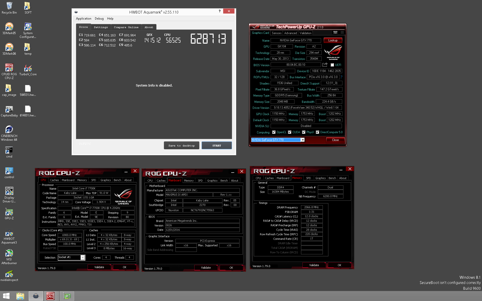The height and width of the screenshot is (301, 482).
Task: Open Application menu in Aquamark
Action: (x=84, y=19)
